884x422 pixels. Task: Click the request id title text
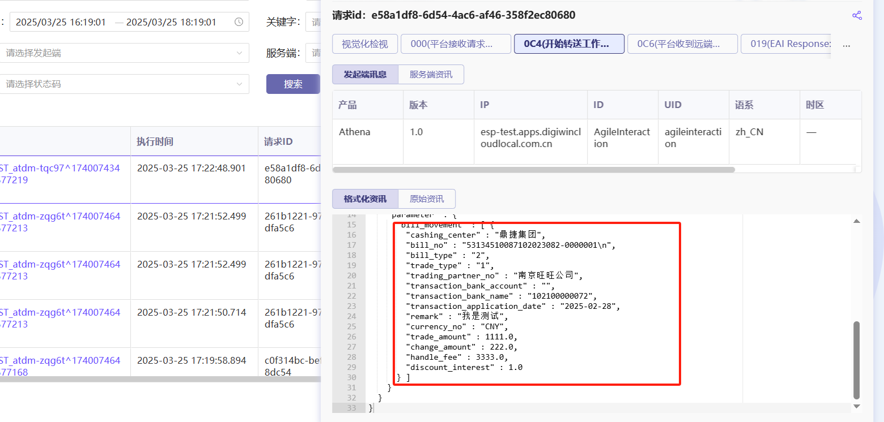tap(453, 15)
